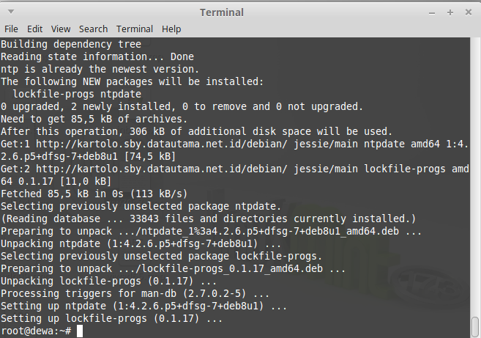Click the second kartolo.sby.datautama.net.id URL

pos(161,169)
